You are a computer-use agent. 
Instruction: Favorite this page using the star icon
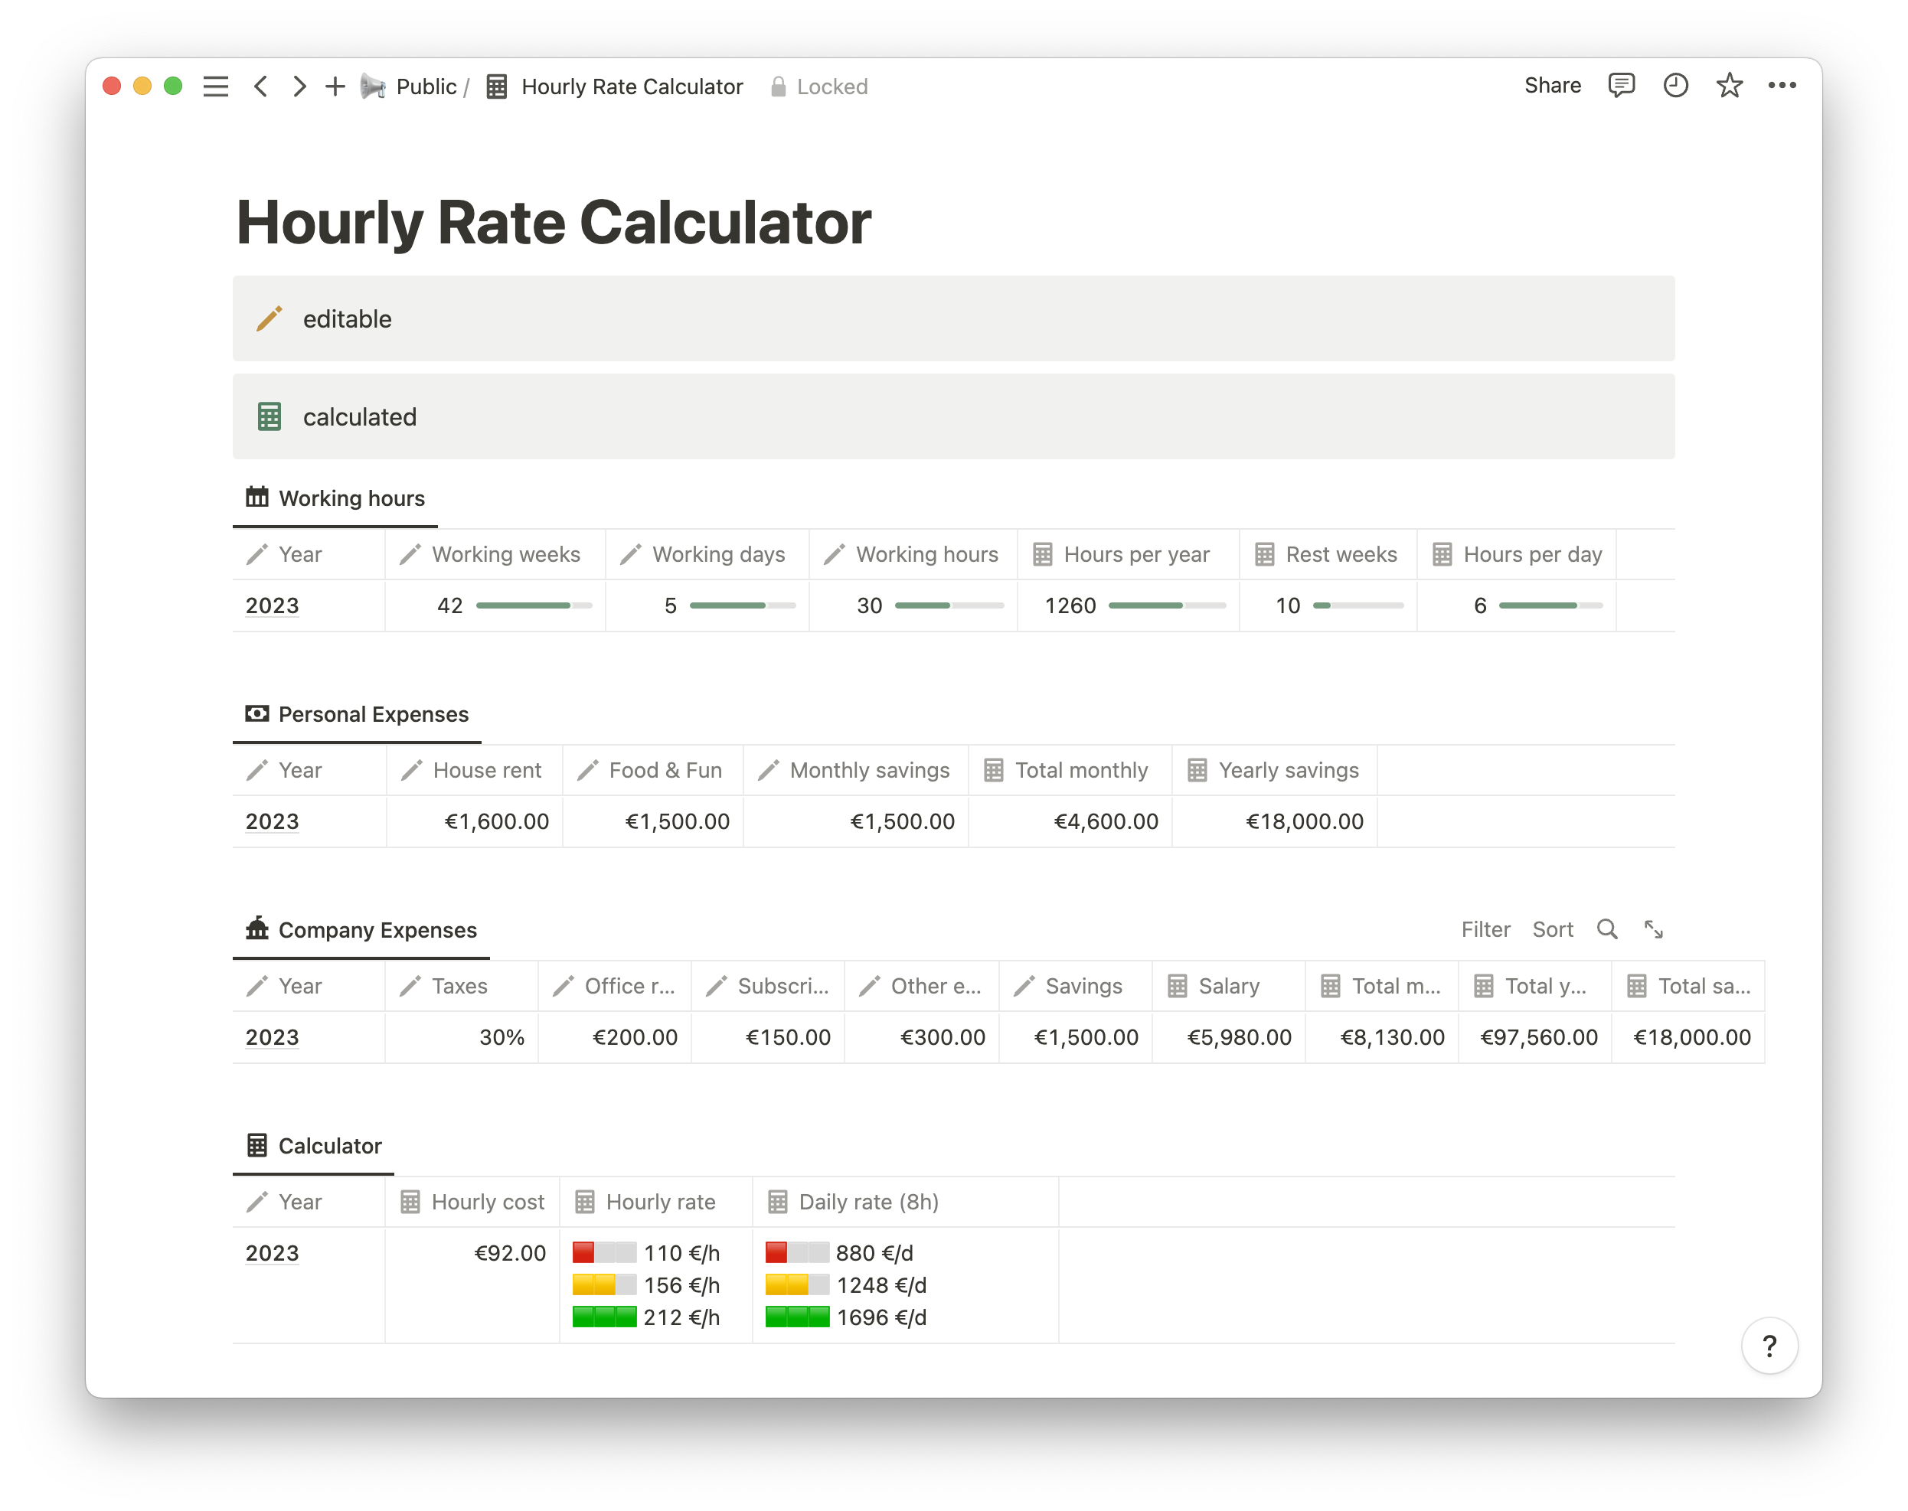(x=1730, y=85)
